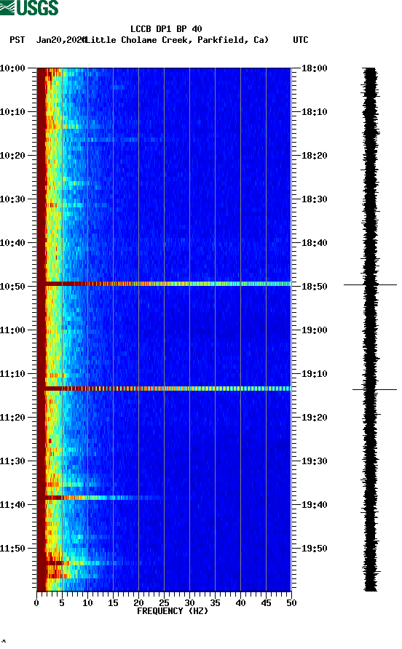Click the 35 Hz frequency axis label

(215, 603)
